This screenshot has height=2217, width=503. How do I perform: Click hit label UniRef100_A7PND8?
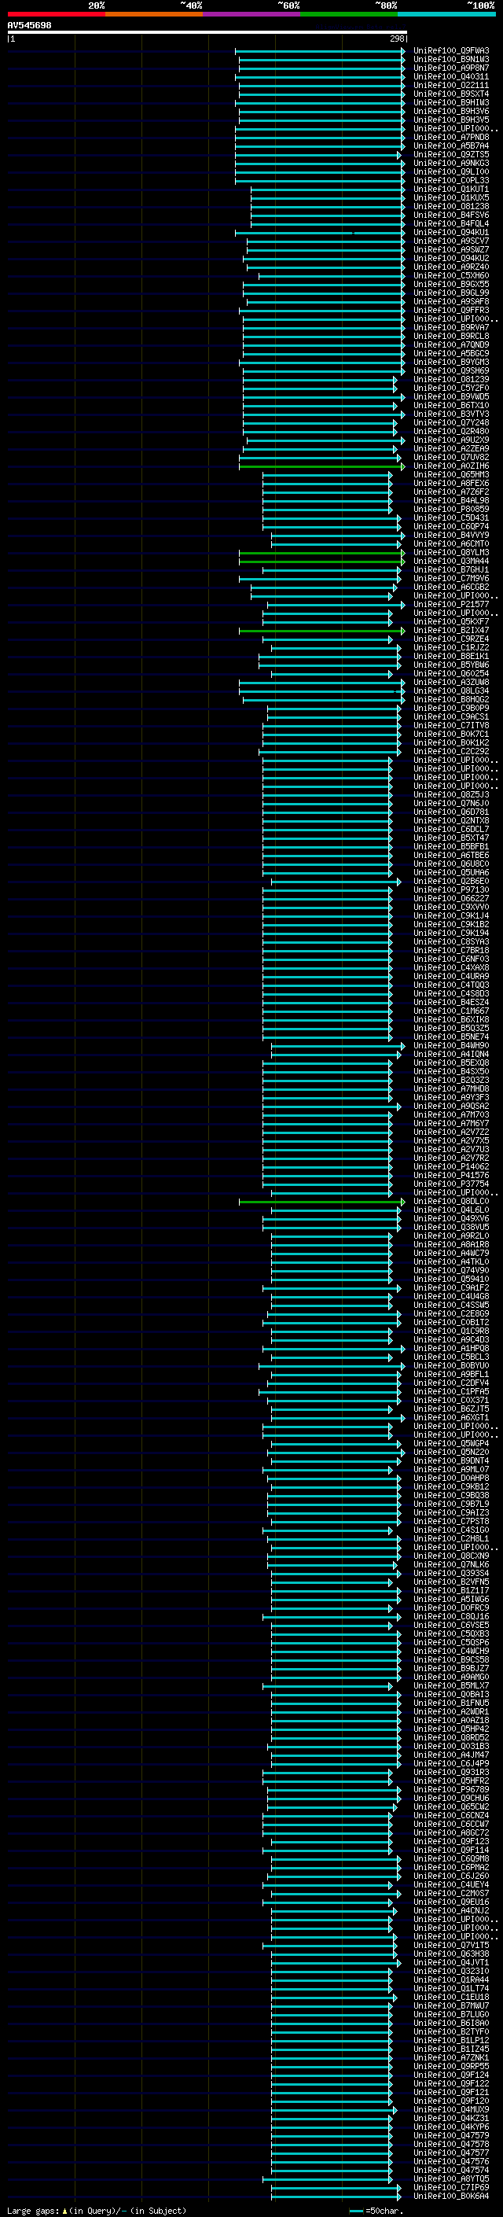451,137
